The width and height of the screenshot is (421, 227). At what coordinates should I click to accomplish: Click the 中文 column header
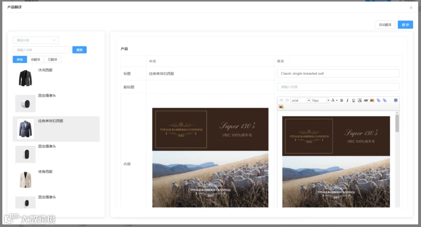[x=152, y=61]
